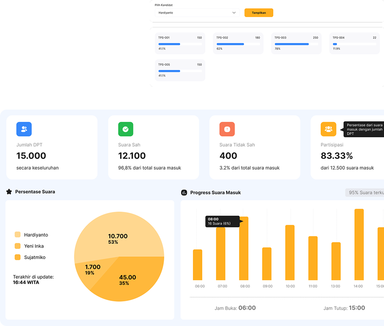Click the chevron arrow in Hardiyanto dropdown
This screenshot has width=384, height=326.
[234, 13]
